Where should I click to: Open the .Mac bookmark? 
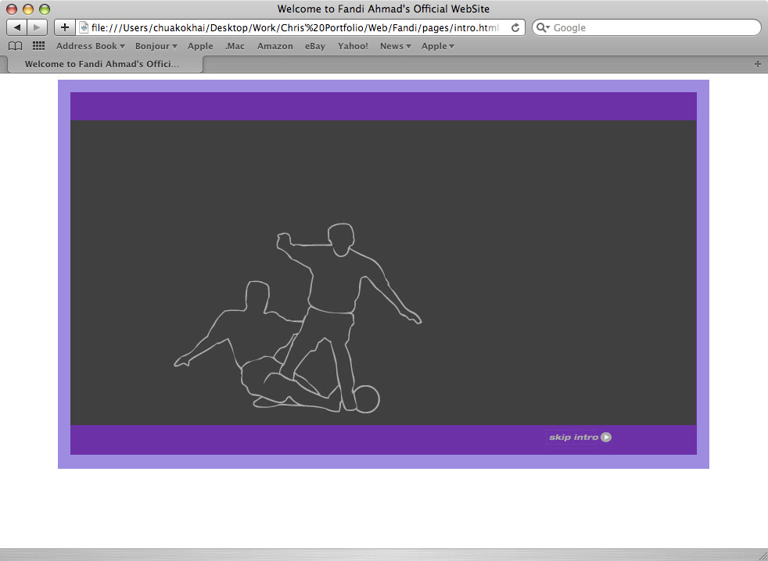click(x=235, y=46)
